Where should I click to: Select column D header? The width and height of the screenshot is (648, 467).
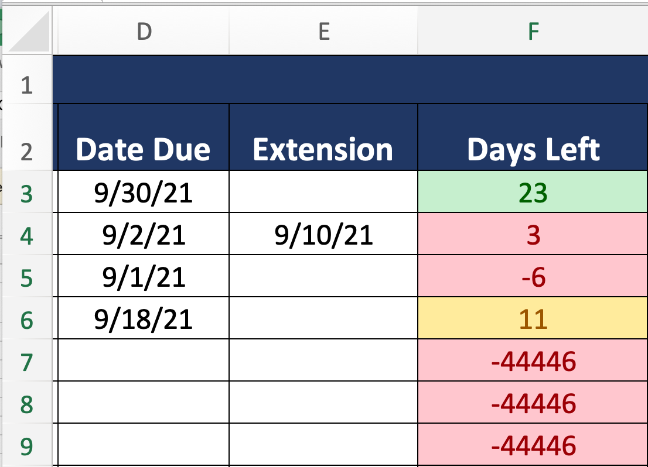[x=144, y=32]
